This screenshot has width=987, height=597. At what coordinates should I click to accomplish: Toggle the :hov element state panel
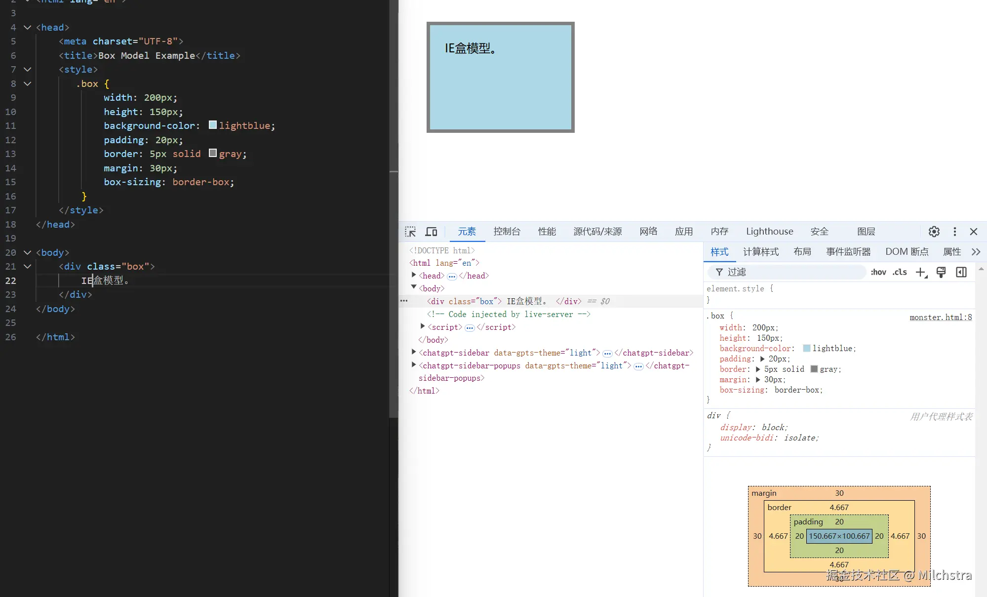pos(878,272)
